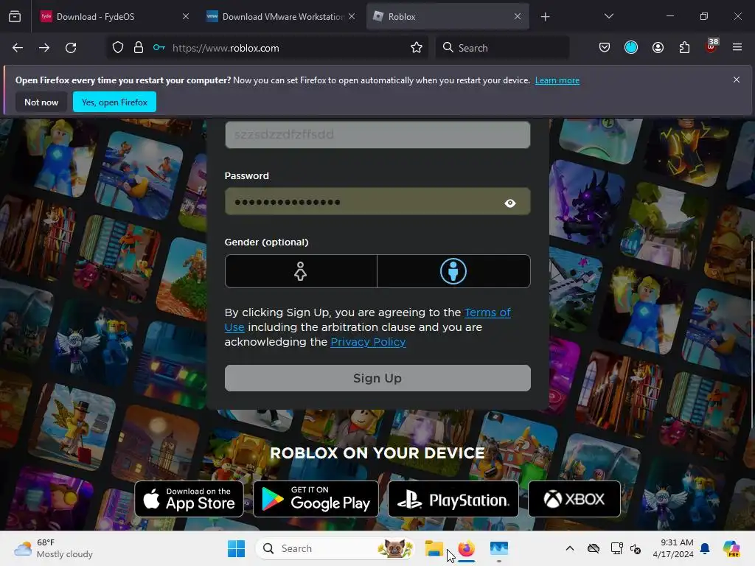Open notification bell in system tray

[705, 548]
